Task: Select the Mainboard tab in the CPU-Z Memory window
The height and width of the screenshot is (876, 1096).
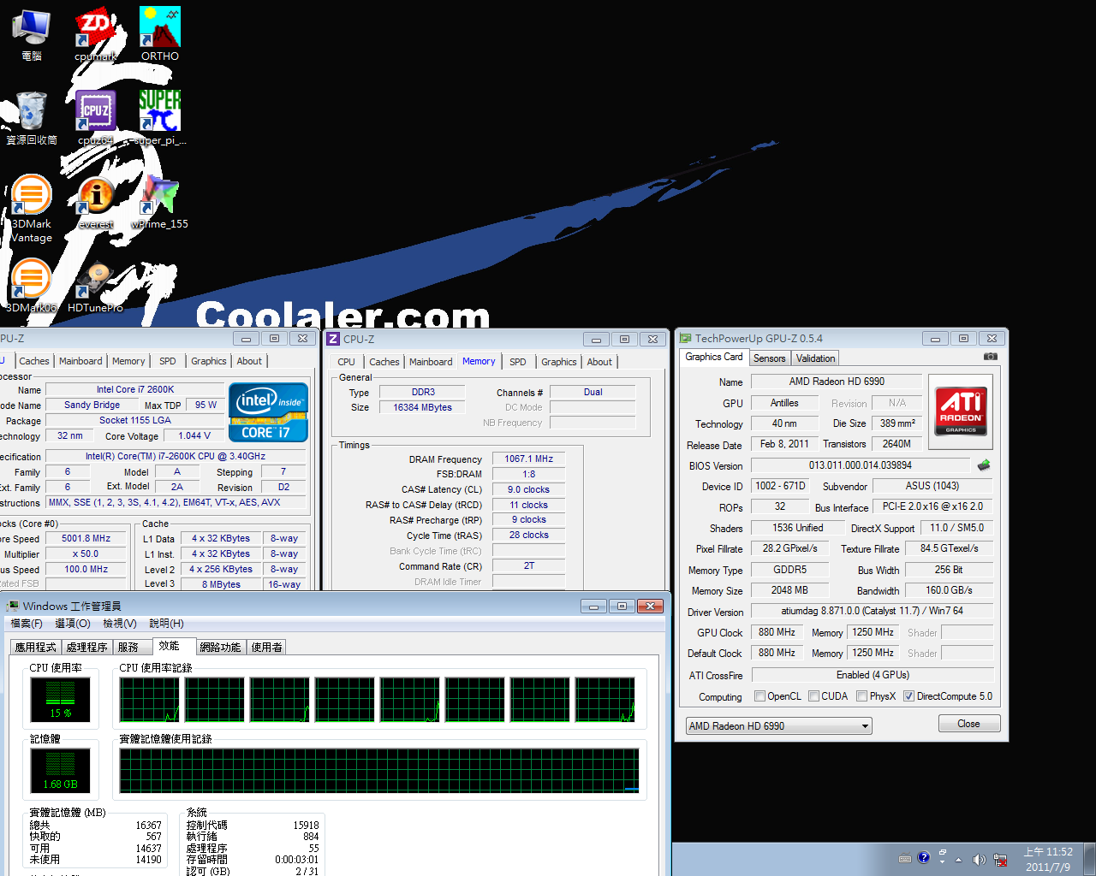Action: 431,362
